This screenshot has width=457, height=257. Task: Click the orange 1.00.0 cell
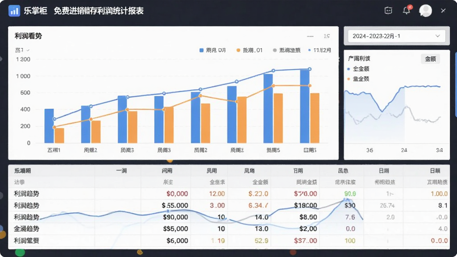[x=439, y=194]
